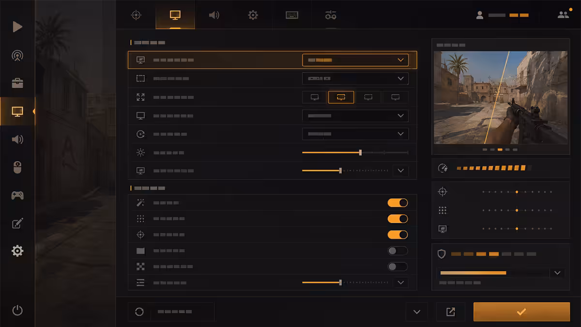Screen dimensions: 581x327
Task: Open the gear settings icon in the left sidebar
Action: click(x=17, y=251)
